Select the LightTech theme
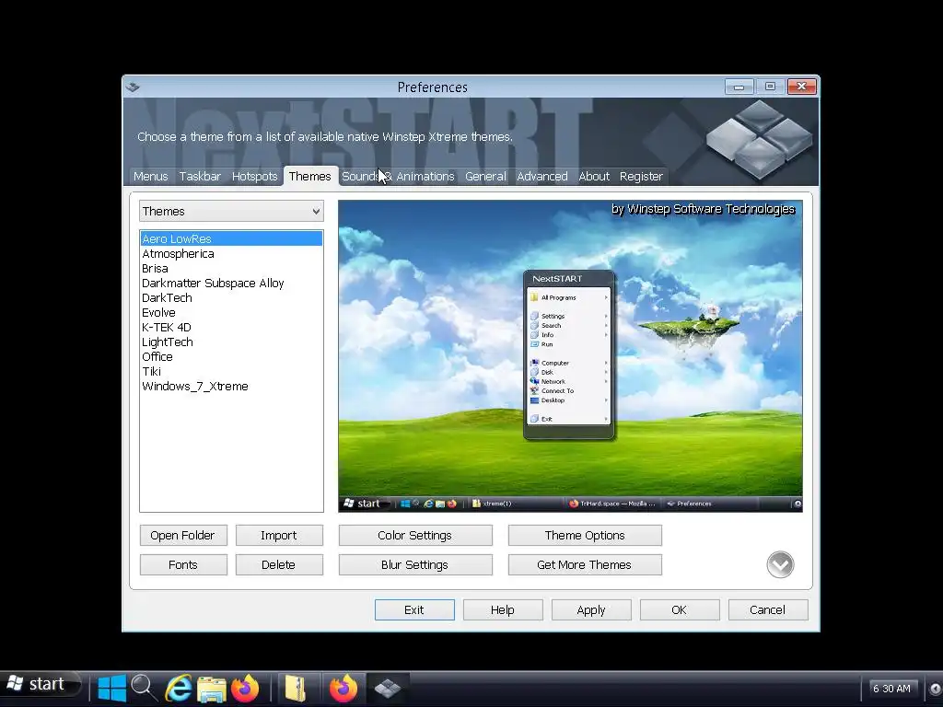943x707 pixels. pos(231,342)
